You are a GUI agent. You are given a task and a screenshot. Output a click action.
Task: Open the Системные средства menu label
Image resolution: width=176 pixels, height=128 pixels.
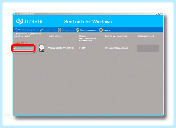(x=88, y=30)
